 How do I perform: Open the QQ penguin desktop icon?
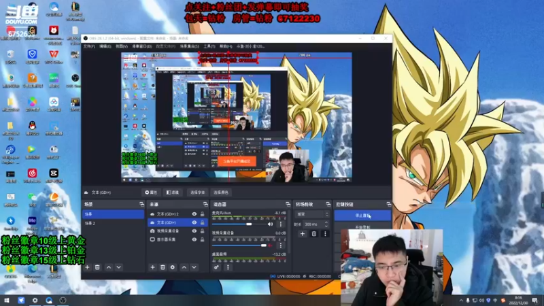tap(32, 127)
